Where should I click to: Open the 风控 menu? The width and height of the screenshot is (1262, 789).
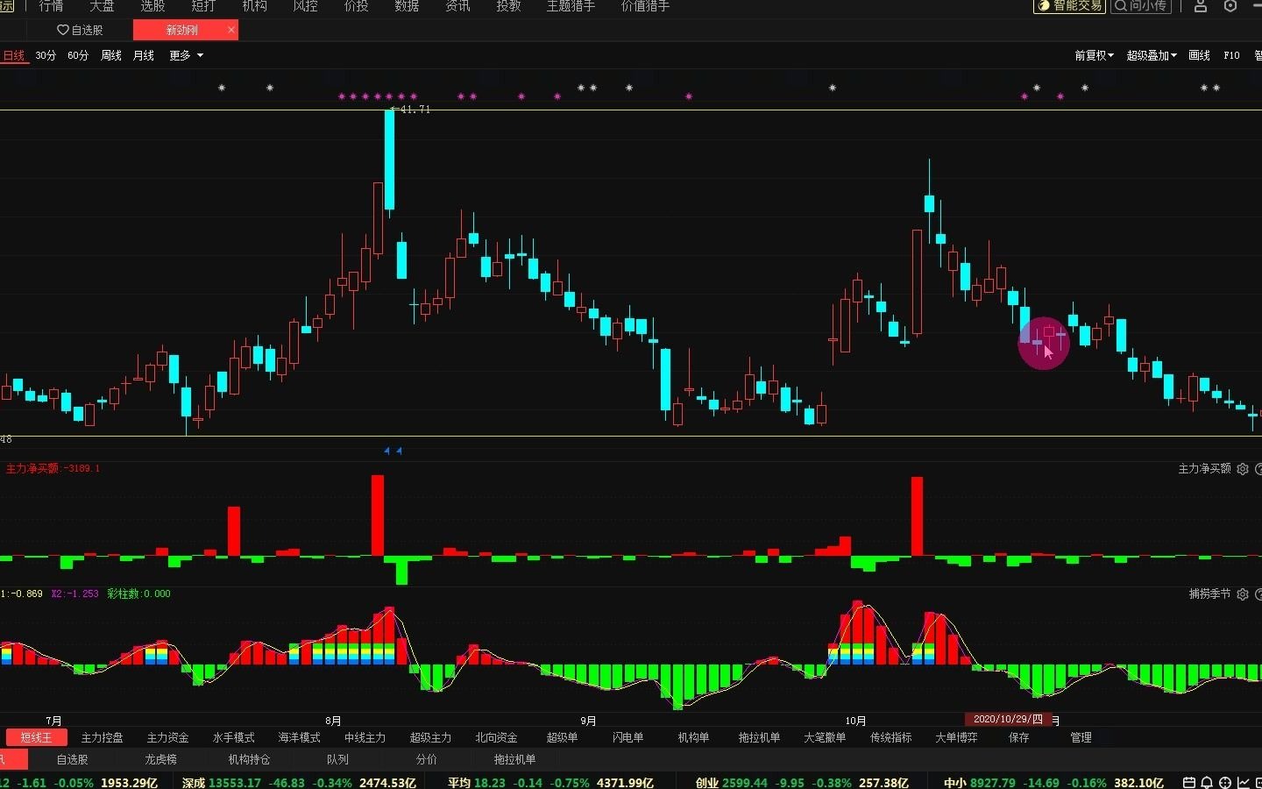(x=305, y=6)
